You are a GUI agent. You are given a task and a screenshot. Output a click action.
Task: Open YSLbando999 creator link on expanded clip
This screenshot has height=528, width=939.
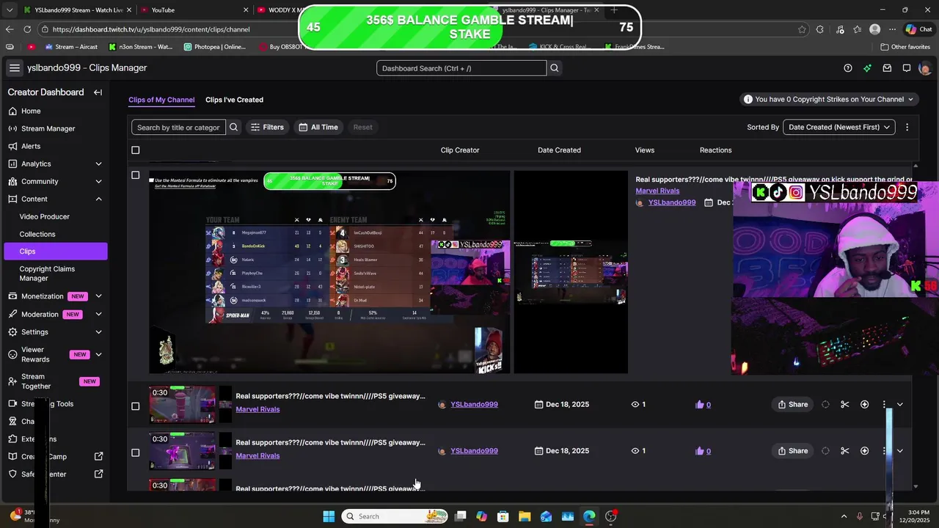(x=672, y=202)
